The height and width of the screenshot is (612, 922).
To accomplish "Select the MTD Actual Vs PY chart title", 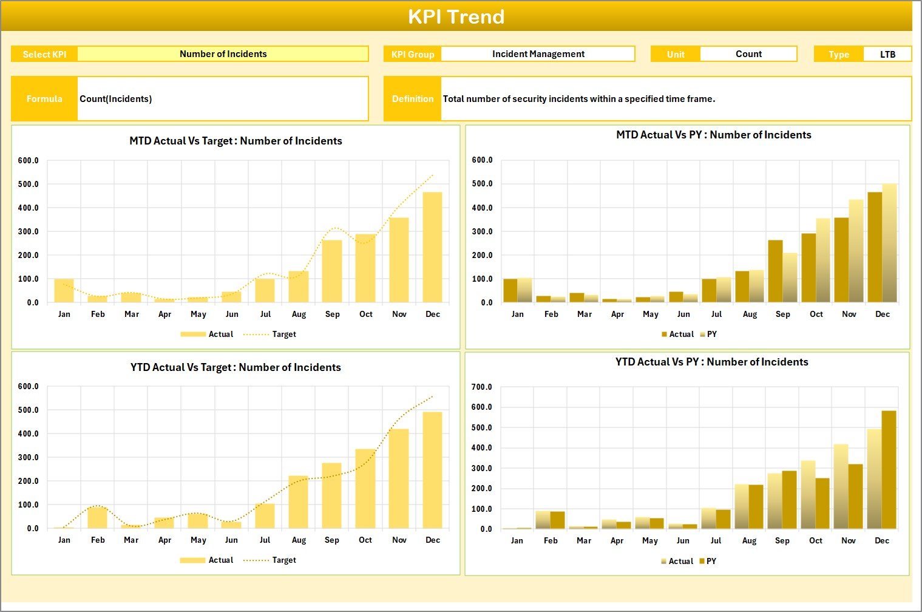I will click(x=713, y=135).
